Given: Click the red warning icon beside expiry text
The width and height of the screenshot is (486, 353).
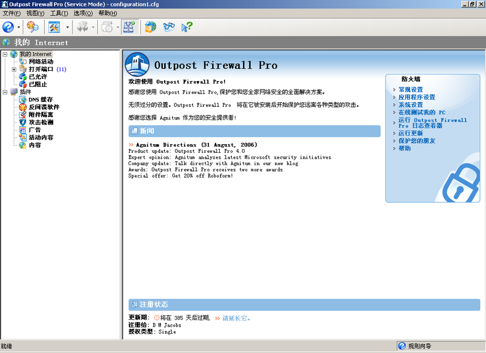Looking at the screenshot, I should [x=157, y=318].
